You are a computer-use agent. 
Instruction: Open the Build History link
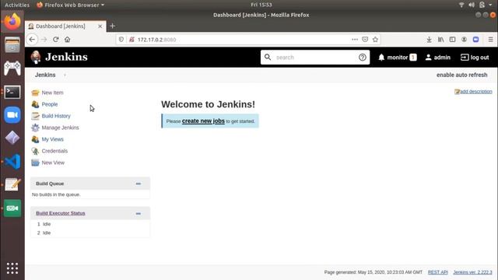pos(56,116)
